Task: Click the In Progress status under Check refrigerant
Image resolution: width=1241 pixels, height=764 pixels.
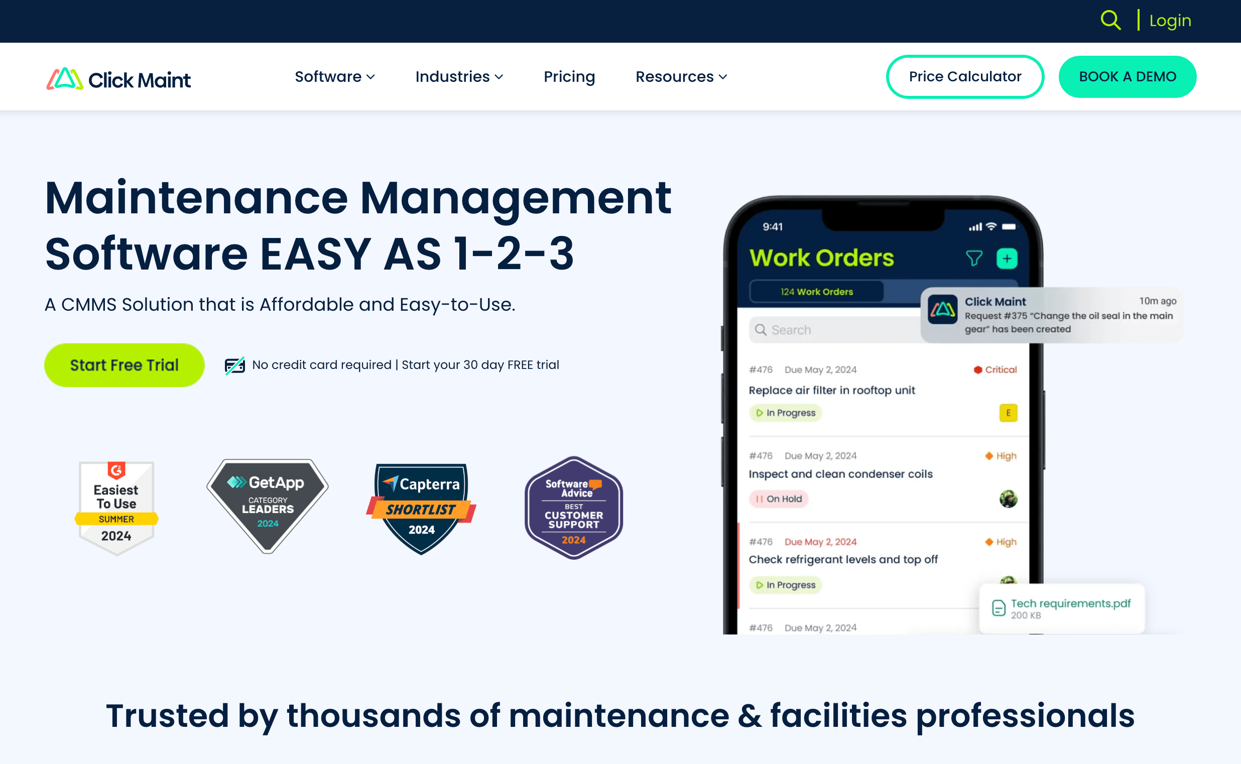Action: (785, 585)
